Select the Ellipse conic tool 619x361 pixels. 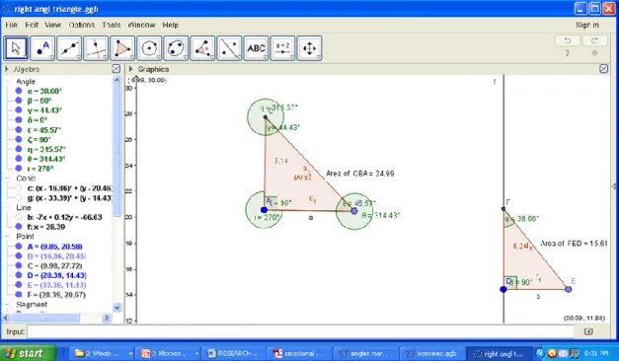176,48
